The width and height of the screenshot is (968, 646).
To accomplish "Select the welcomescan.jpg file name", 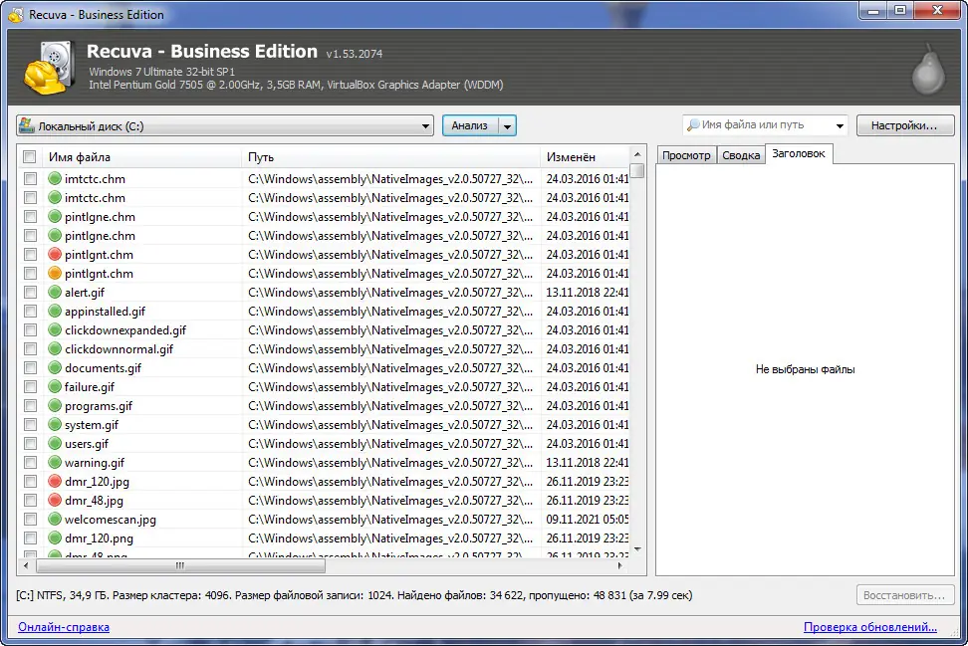I will pos(110,520).
